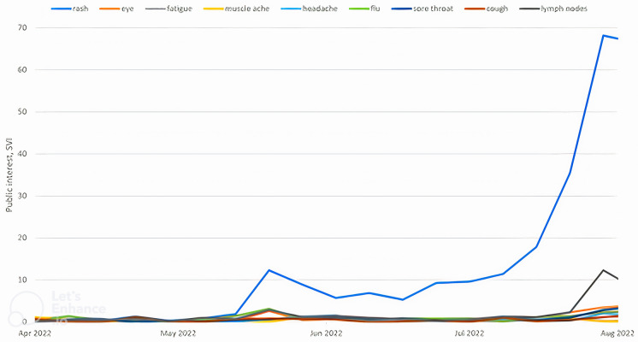Screen dimensions: 638x342
Task: Click the Jul 2022 axis label
Action: (x=470, y=333)
